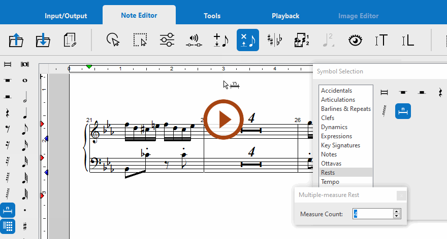The image size is (447, 239).
Task: Click the sharp/flat accidentals tool
Action: [x=275, y=40]
